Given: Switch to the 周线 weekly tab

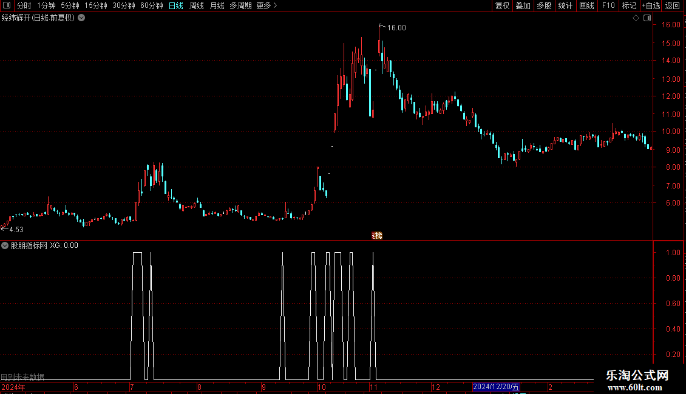Looking at the screenshot, I should pos(197,5).
